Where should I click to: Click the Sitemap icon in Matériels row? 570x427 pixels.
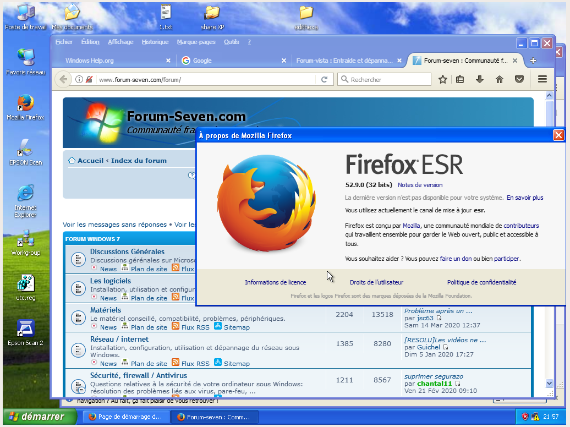[218, 326]
